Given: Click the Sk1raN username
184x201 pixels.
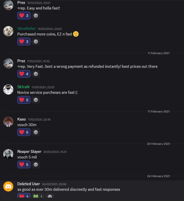Looking at the screenshot, I should click(23, 87).
